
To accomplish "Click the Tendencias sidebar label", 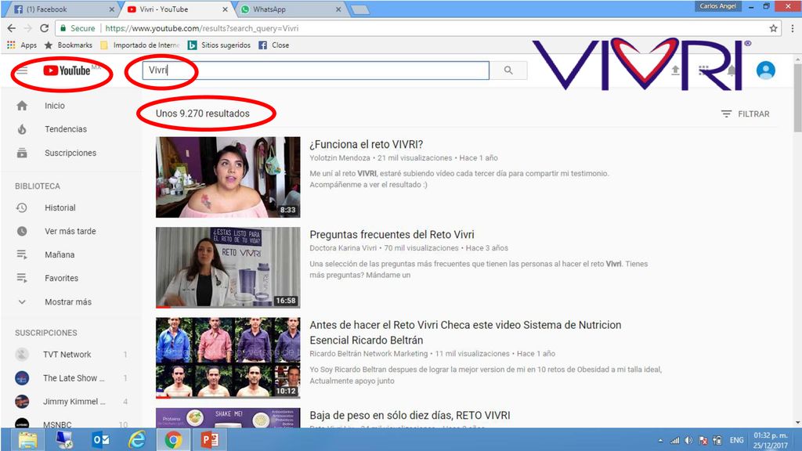I will click(66, 129).
